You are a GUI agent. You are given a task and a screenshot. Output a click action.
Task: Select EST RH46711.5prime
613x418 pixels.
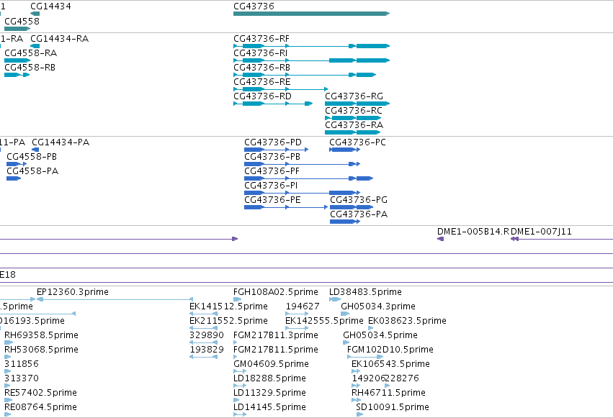357,401
